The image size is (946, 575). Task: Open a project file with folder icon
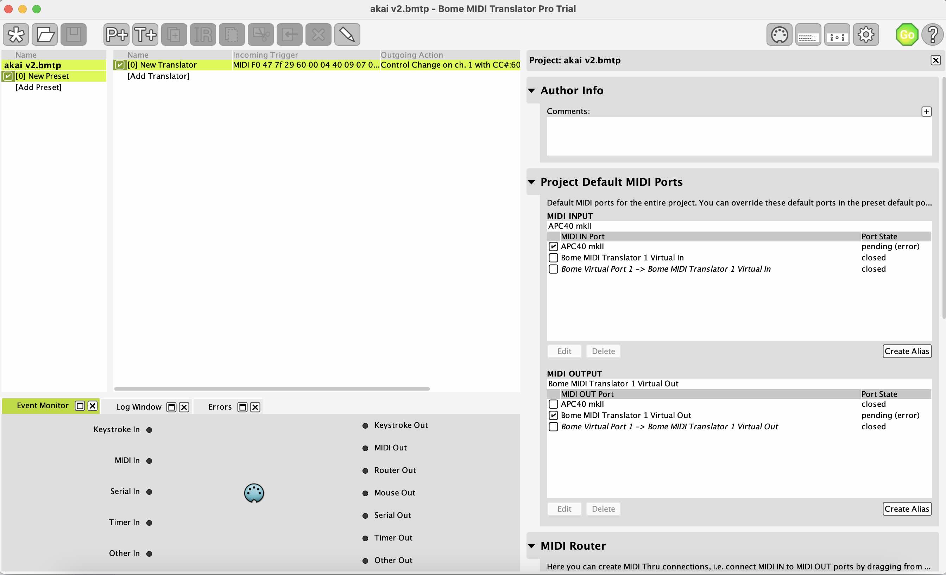click(45, 34)
